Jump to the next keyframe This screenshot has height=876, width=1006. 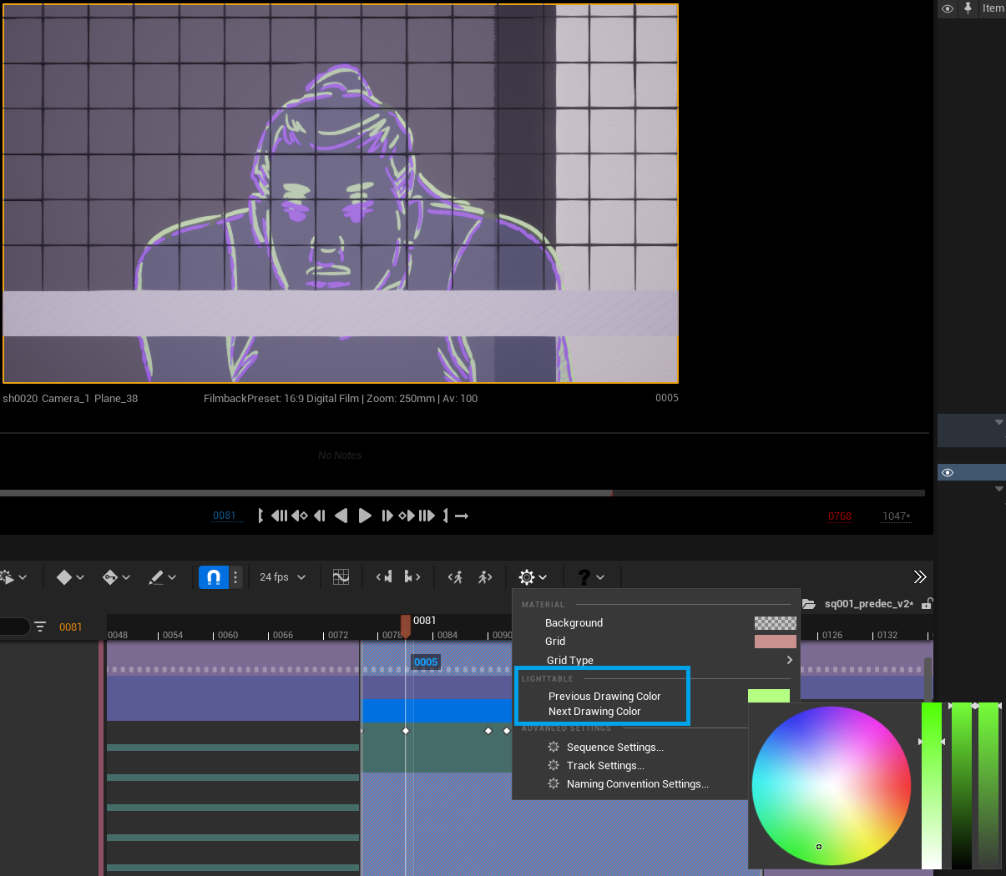pos(407,516)
